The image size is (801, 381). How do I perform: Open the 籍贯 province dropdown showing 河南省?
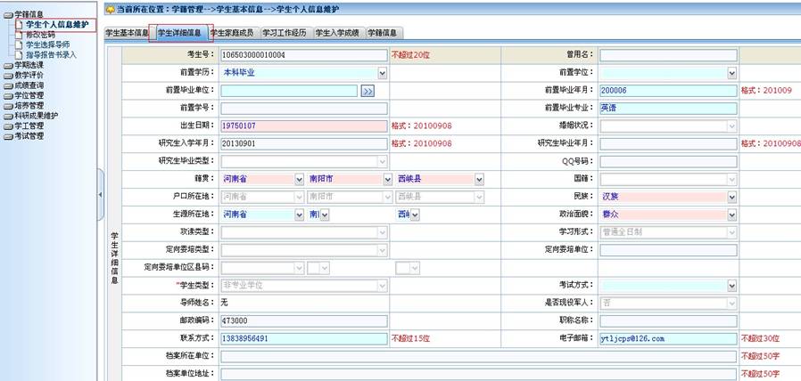click(x=262, y=179)
